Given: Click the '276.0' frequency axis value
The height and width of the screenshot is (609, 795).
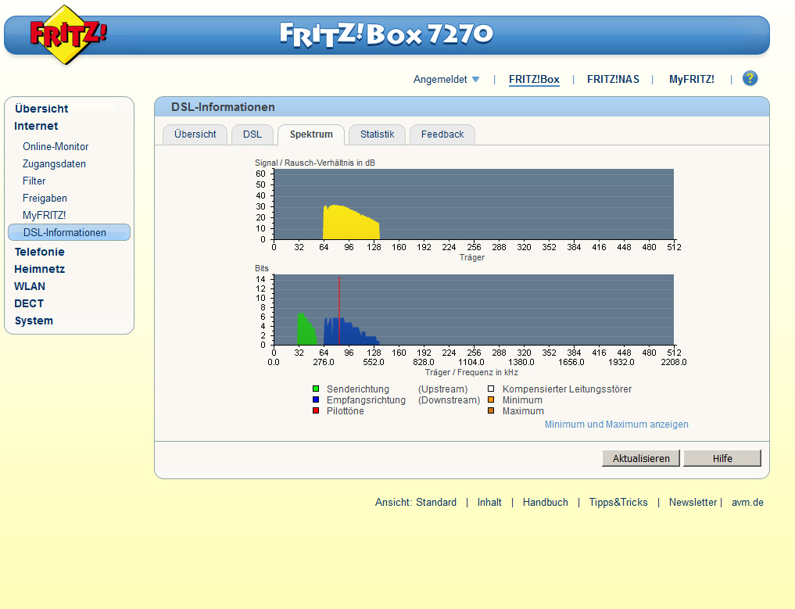Looking at the screenshot, I should click(x=324, y=362).
